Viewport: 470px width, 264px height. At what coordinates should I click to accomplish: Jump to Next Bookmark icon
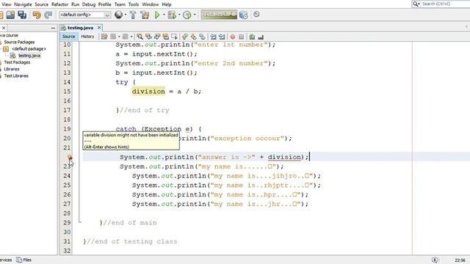pyautogui.click(x=194, y=37)
